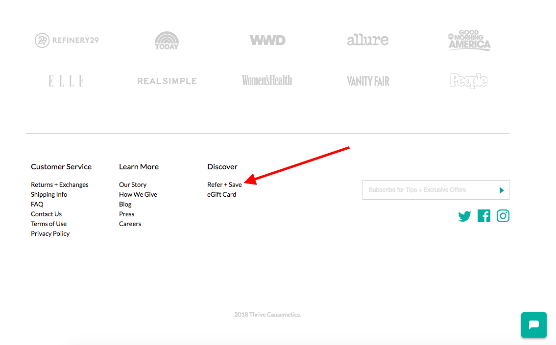Click the Vanity Fair logo
Image resolution: width=556 pixels, height=345 pixels.
click(x=368, y=81)
